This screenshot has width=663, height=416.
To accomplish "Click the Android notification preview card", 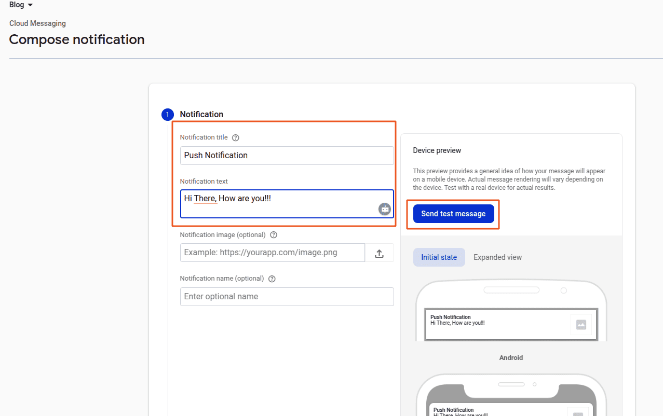I will point(498,325).
